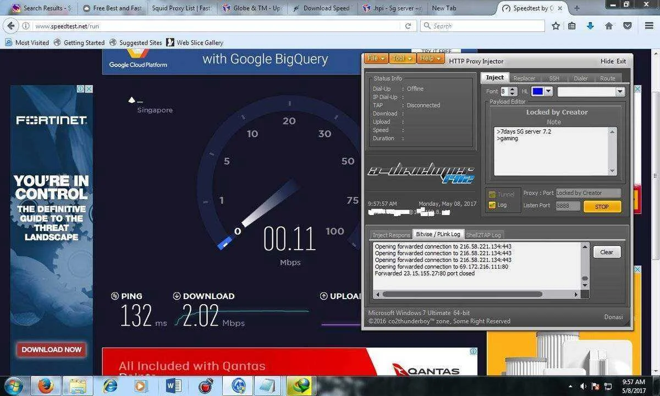Click the STOP button
660x396 pixels.
602,207
